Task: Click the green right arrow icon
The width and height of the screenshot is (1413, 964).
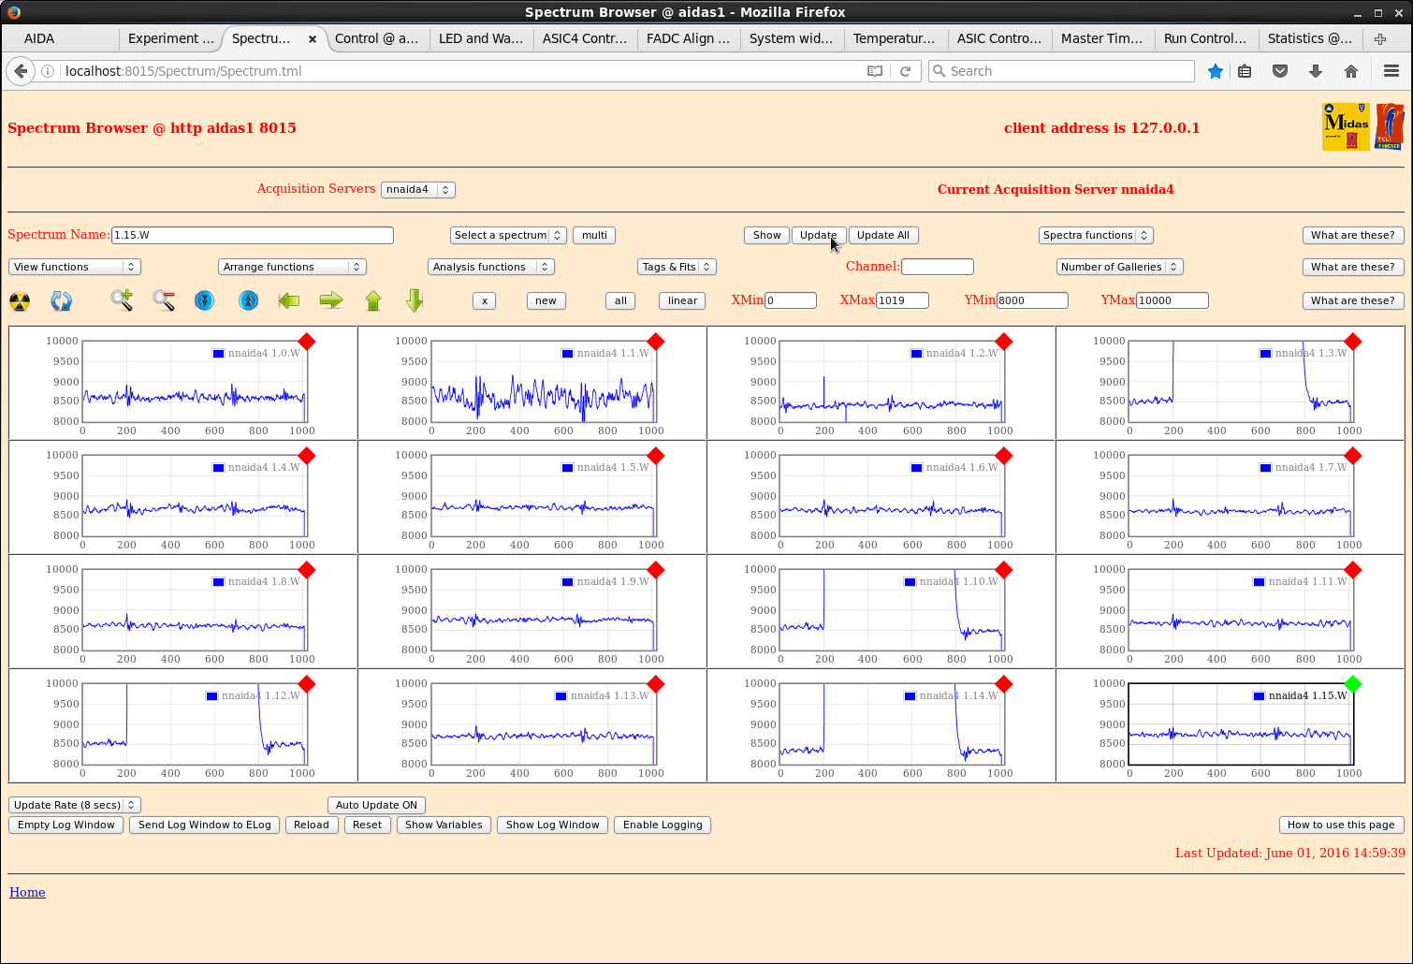Action: [331, 300]
